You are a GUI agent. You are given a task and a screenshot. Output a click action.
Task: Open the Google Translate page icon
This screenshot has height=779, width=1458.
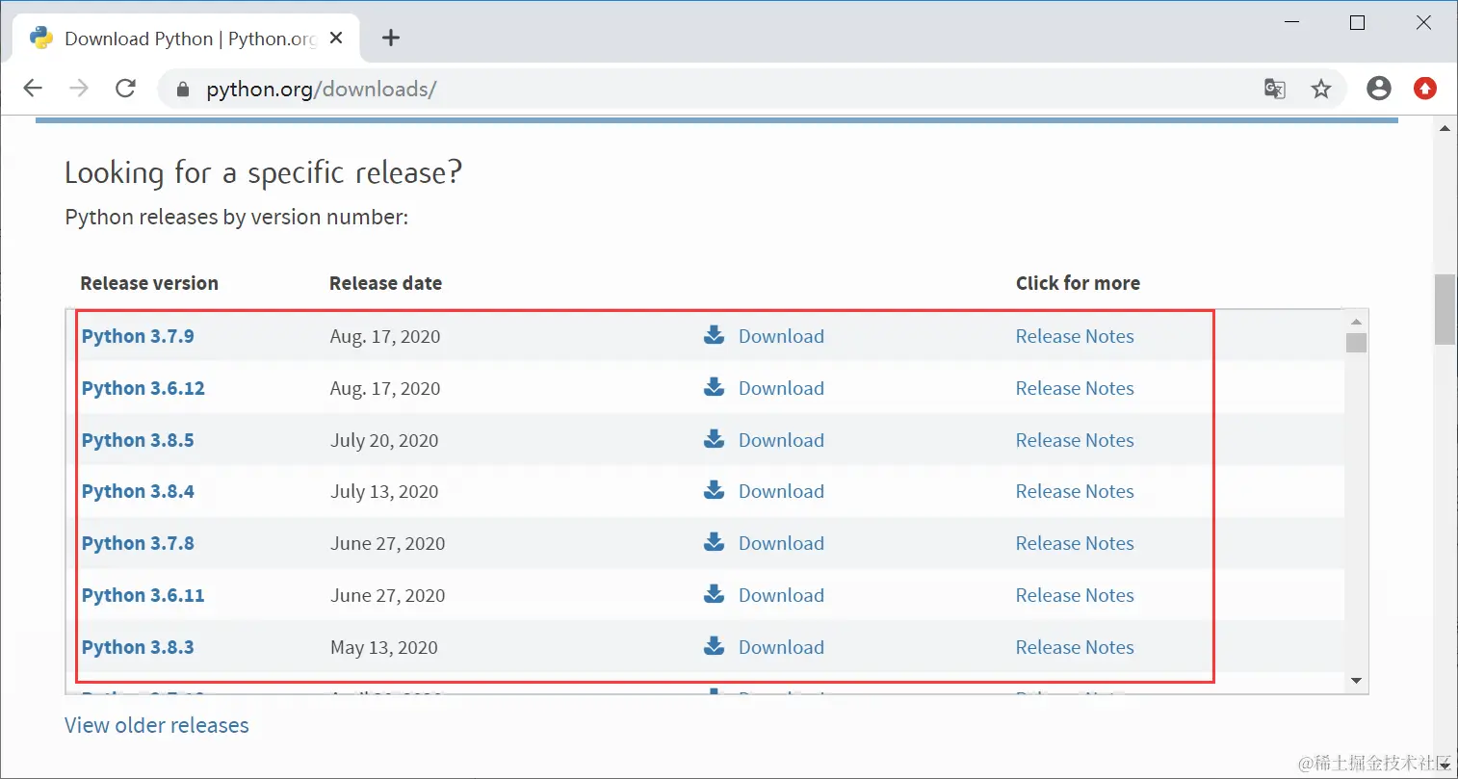click(1275, 89)
